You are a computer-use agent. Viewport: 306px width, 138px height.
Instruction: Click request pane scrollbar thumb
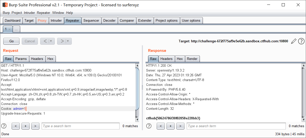(x=137, y=89)
